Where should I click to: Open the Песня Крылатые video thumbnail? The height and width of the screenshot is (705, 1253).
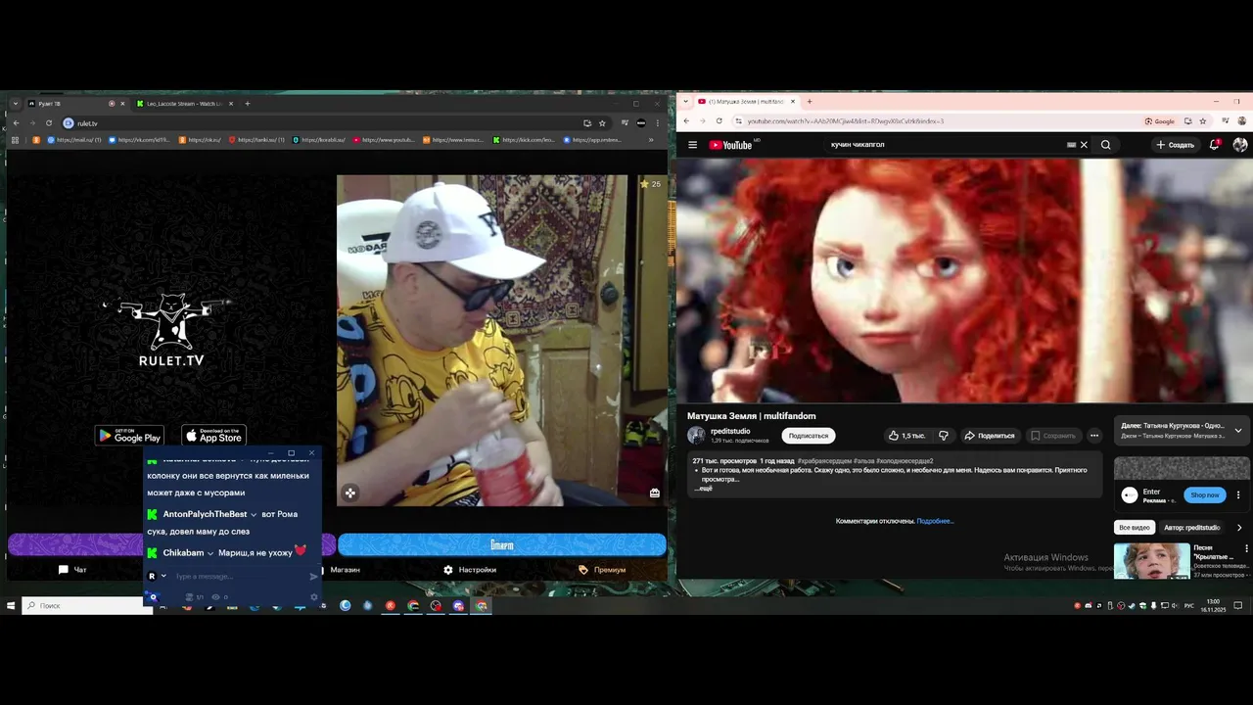tap(1152, 561)
